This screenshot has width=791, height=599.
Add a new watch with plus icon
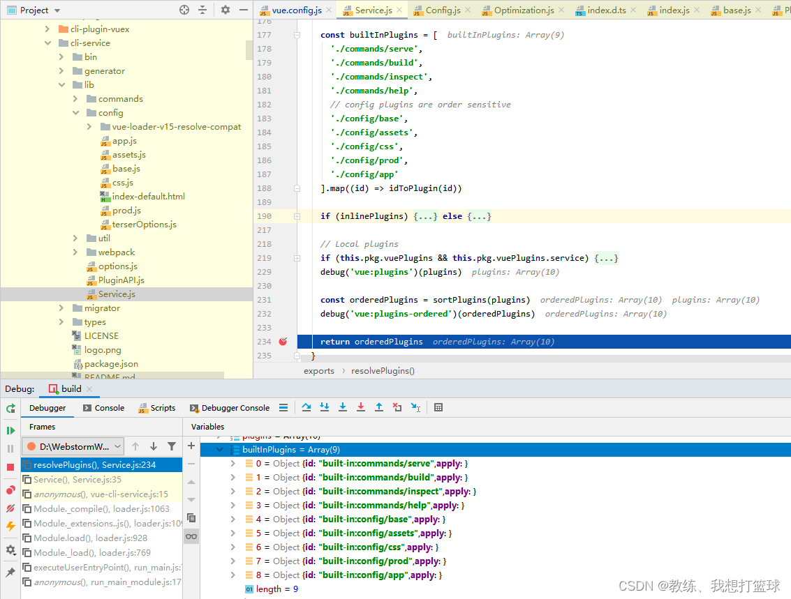click(191, 446)
